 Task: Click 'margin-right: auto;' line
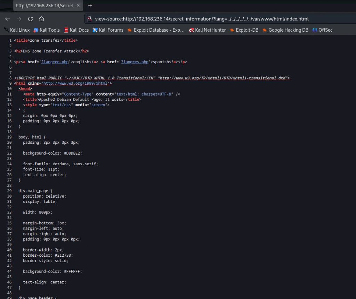pyautogui.click(x=44, y=234)
